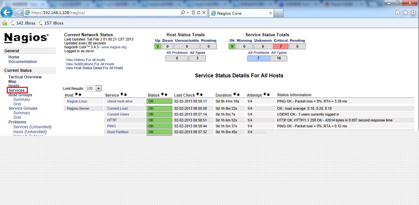Screen dimensions: 419x205
Task: Open Service Groups sidebar link
Action: [23, 108]
